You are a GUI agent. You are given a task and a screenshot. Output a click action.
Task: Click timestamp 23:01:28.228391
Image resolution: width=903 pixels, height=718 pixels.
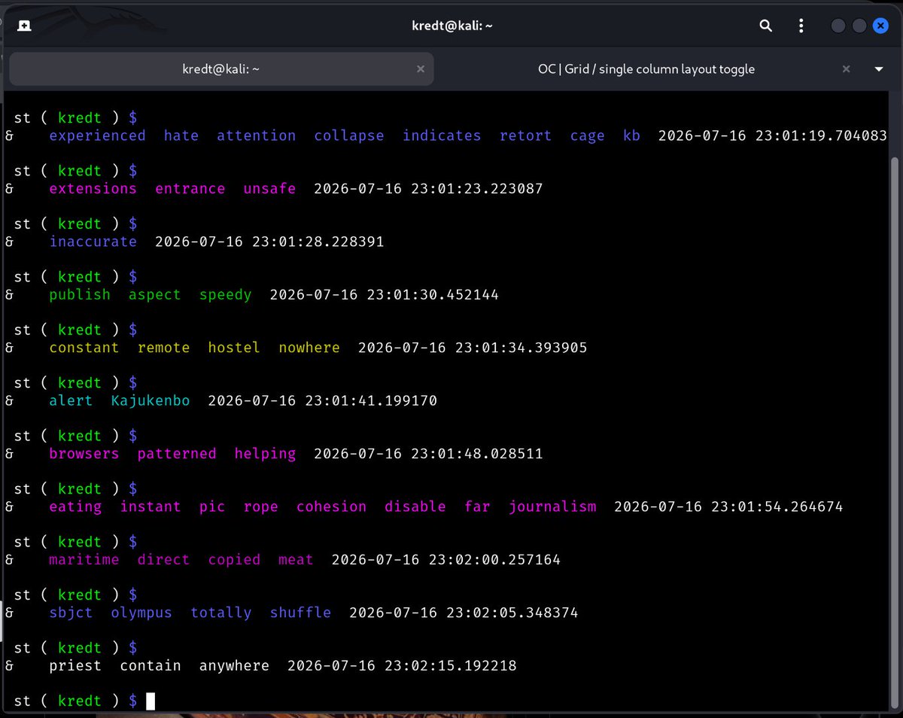(x=318, y=242)
